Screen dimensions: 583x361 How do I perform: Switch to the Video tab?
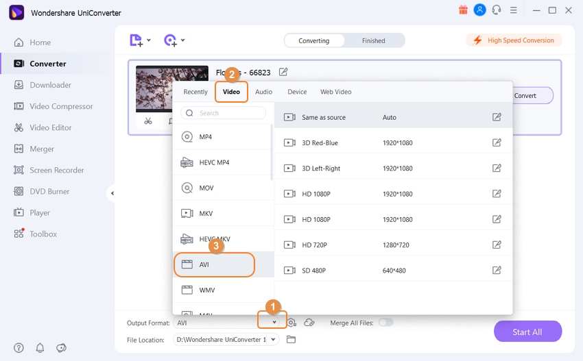point(231,92)
